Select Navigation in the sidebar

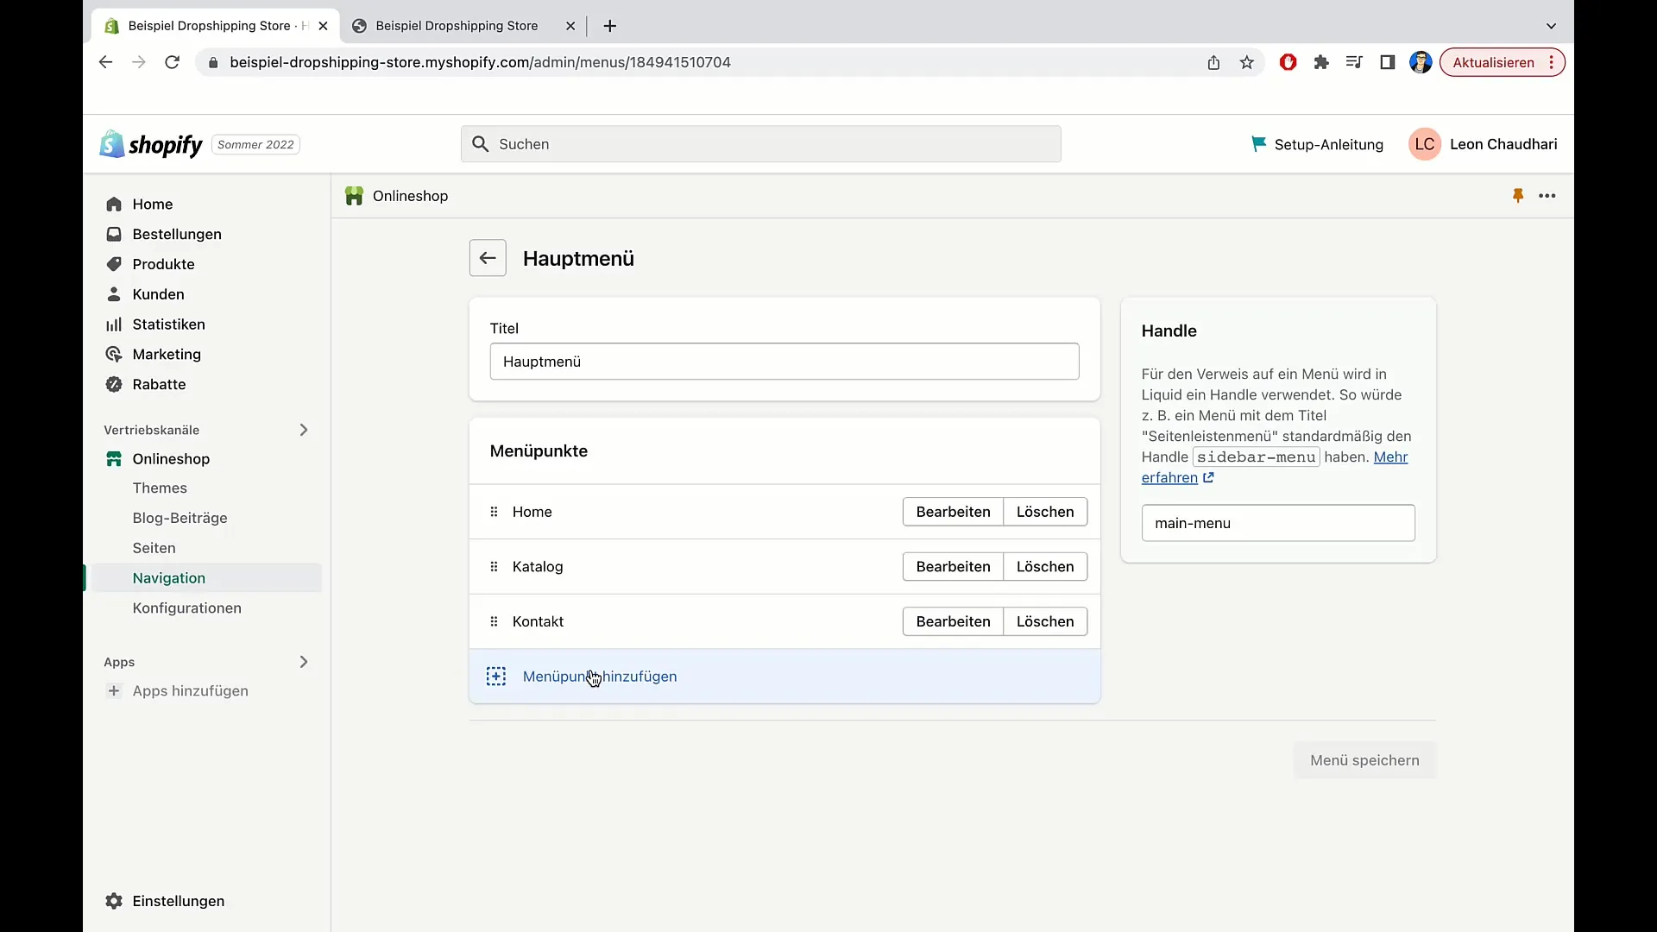pos(206,578)
